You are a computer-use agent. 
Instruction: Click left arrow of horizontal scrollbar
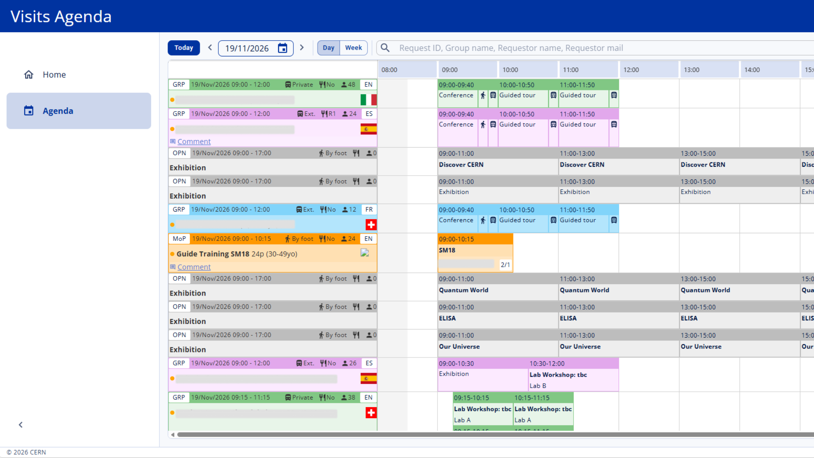pos(173,435)
